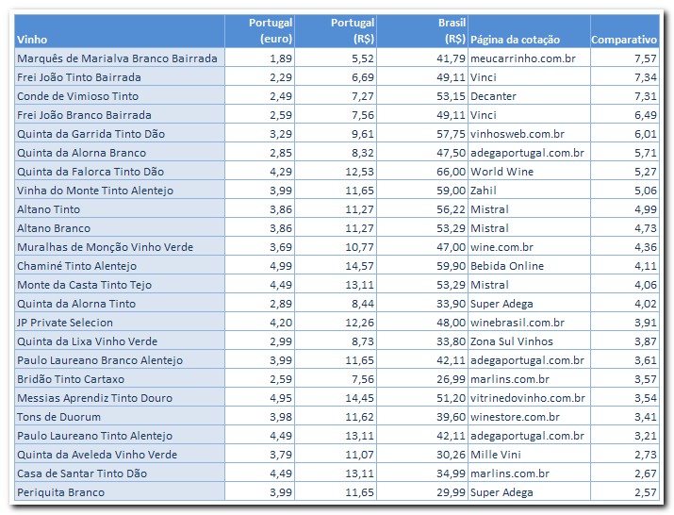674x515 pixels.
Task: Click the vinhosweb.com.br cell
Action: pyautogui.click(x=529, y=133)
